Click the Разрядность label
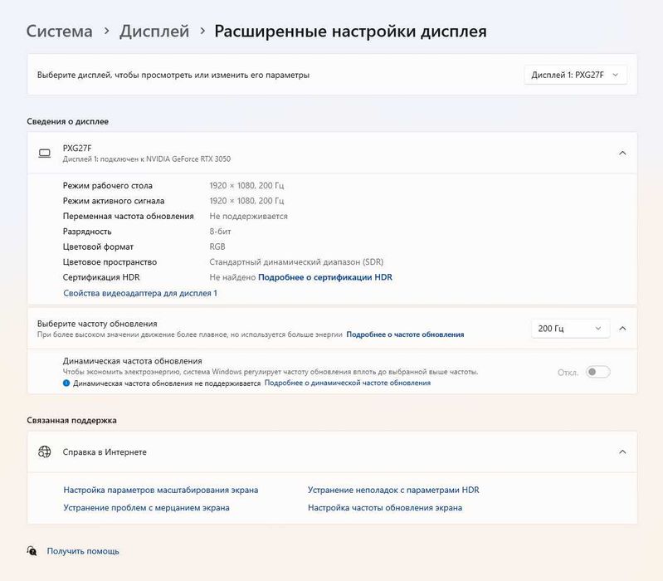The height and width of the screenshot is (581, 663). tap(87, 232)
